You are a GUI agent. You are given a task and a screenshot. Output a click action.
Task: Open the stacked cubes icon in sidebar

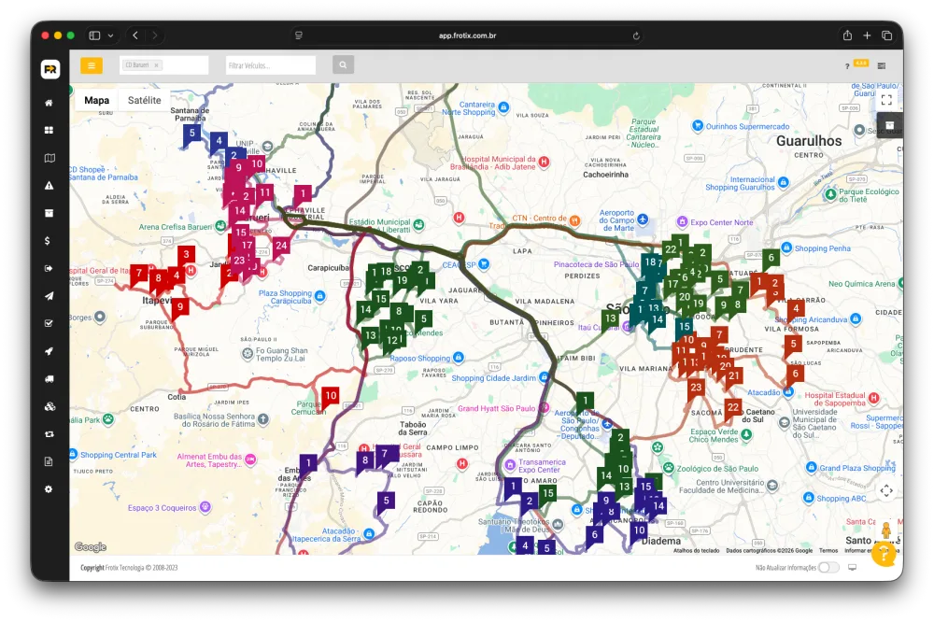coord(50,406)
